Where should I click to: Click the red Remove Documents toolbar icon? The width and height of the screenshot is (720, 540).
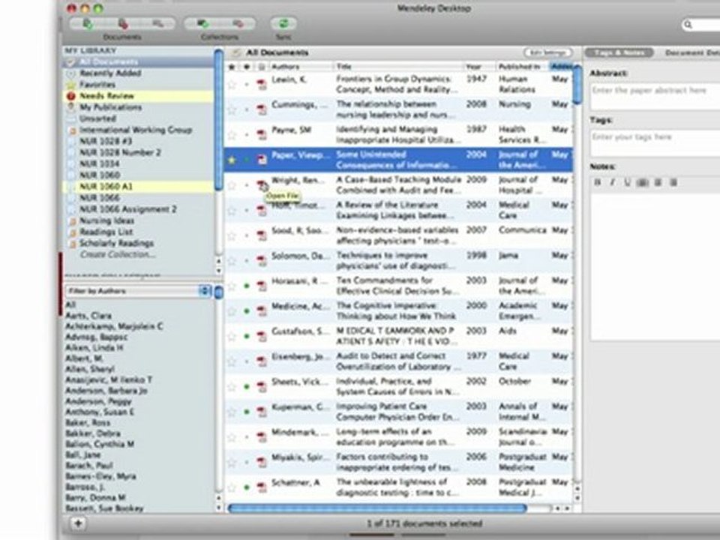[122, 24]
